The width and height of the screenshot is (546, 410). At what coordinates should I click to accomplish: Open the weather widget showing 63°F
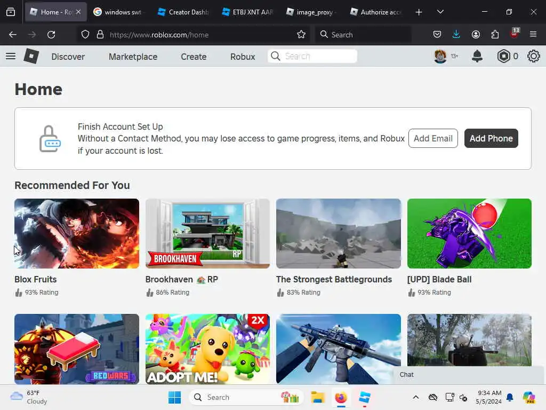click(29, 397)
